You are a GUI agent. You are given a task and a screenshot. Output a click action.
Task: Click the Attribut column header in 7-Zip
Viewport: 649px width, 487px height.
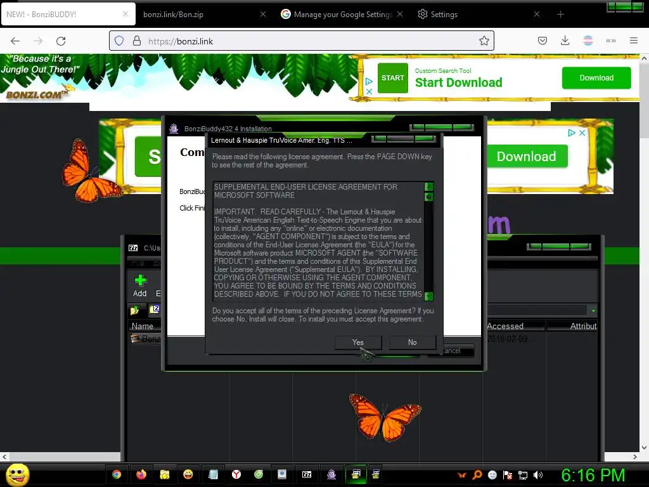click(583, 327)
